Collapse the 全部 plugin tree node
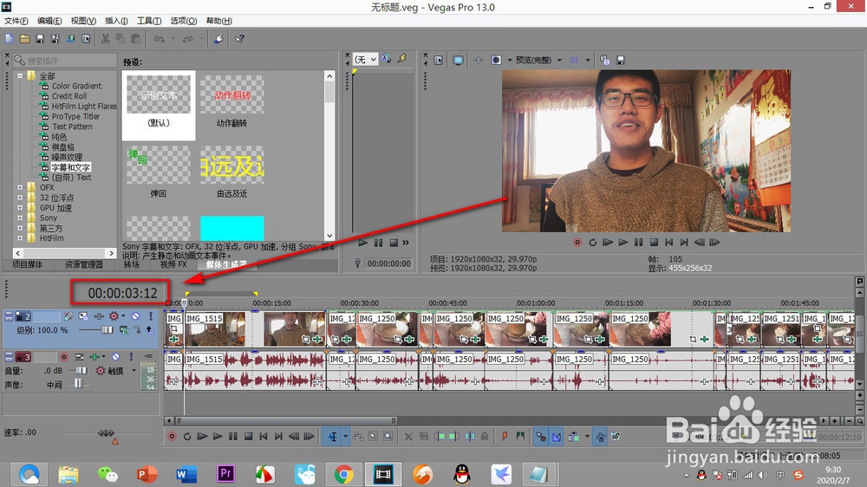The height and width of the screenshot is (487, 867). pyautogui.click(x=20, y=75)
